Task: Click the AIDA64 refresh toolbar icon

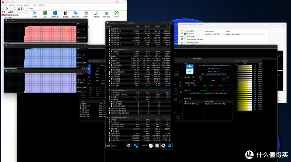Action: coord(15,9)
